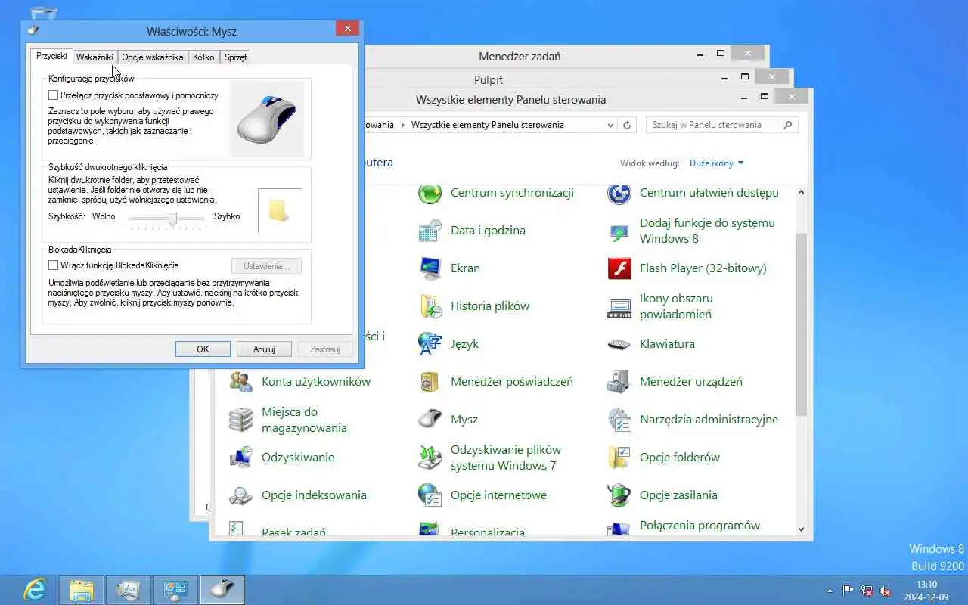
Task: Click the muted volume tray icon
Action: pyautogui.click(x=884, y=591)
